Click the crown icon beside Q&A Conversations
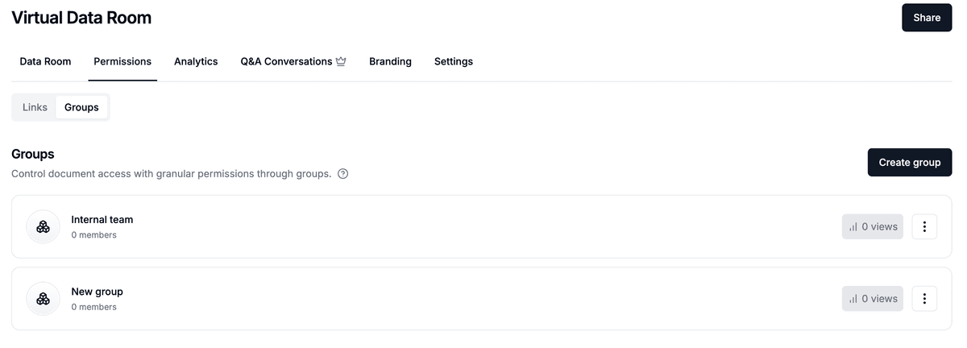967x348 pixels. point(341,61)
